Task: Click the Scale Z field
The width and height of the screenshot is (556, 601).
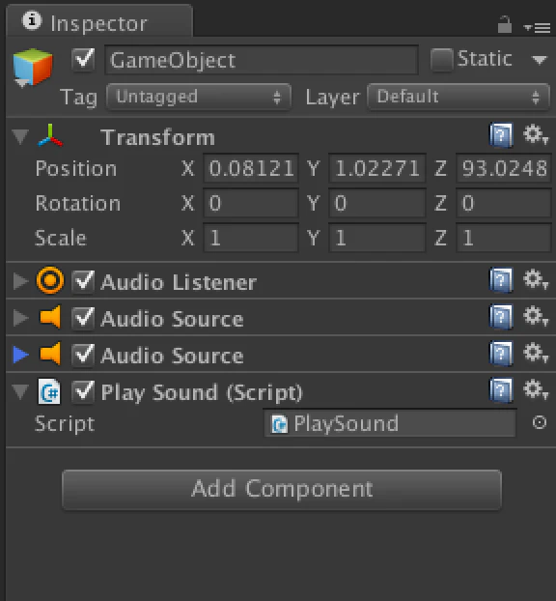Action: tap(504, 238)
